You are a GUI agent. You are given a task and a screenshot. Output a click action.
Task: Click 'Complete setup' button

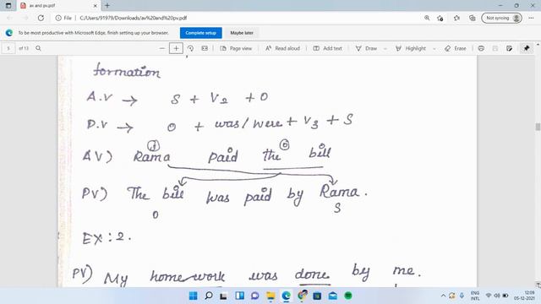pyautogui.click(x=201, y=33)
